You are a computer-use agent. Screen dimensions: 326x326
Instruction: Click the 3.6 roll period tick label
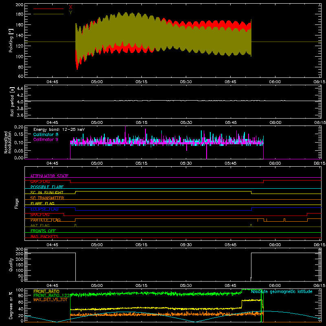pos(20,115)
